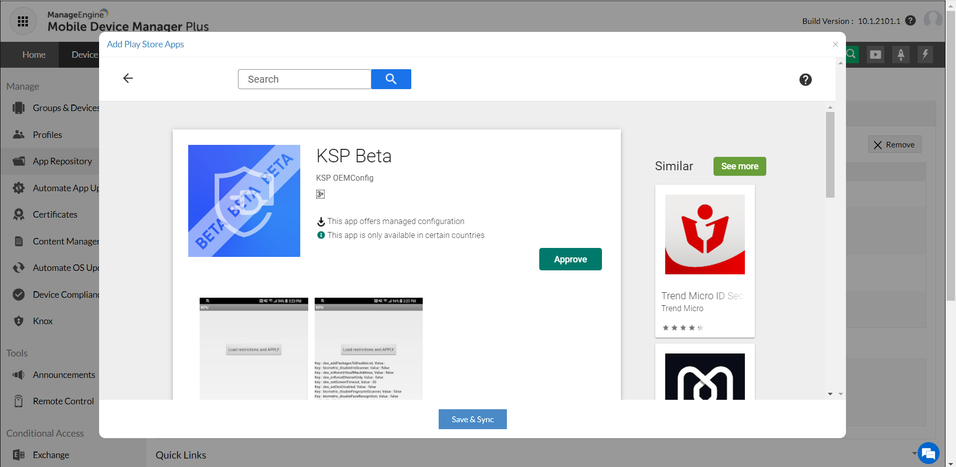The image size is (956, 467).
Task: Click the Announcements megaphone icon
Action: tap(19, 375)
